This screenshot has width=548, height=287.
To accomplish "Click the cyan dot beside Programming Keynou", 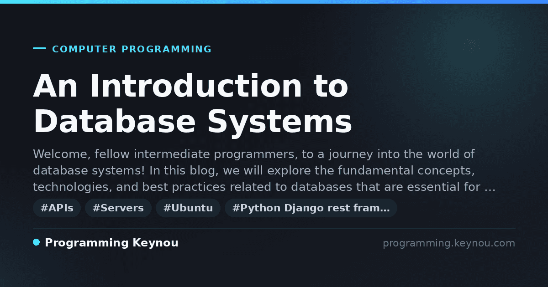I will point(37,242).
